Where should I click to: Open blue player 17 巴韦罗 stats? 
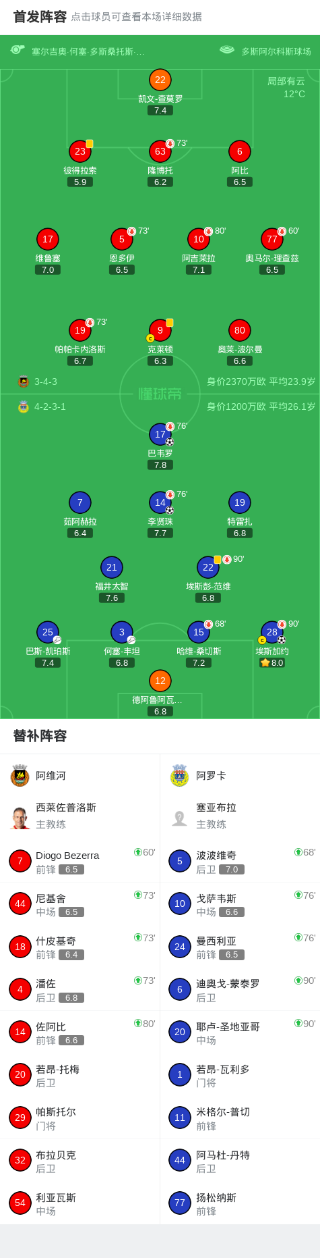coord(160,434)
